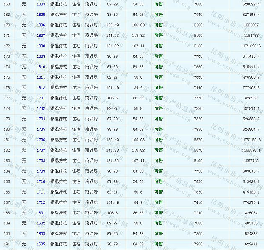The height and width of the screenshot is (250, 264).
Task: Click unit price 8270 cell
Action: point(198,140)
